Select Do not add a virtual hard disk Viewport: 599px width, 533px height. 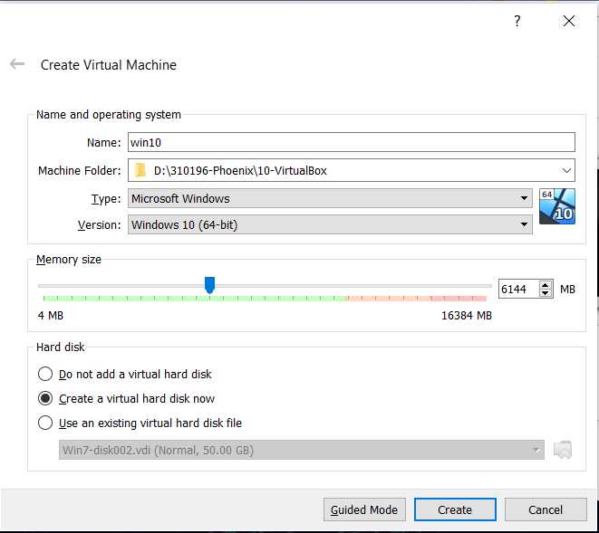124,374
